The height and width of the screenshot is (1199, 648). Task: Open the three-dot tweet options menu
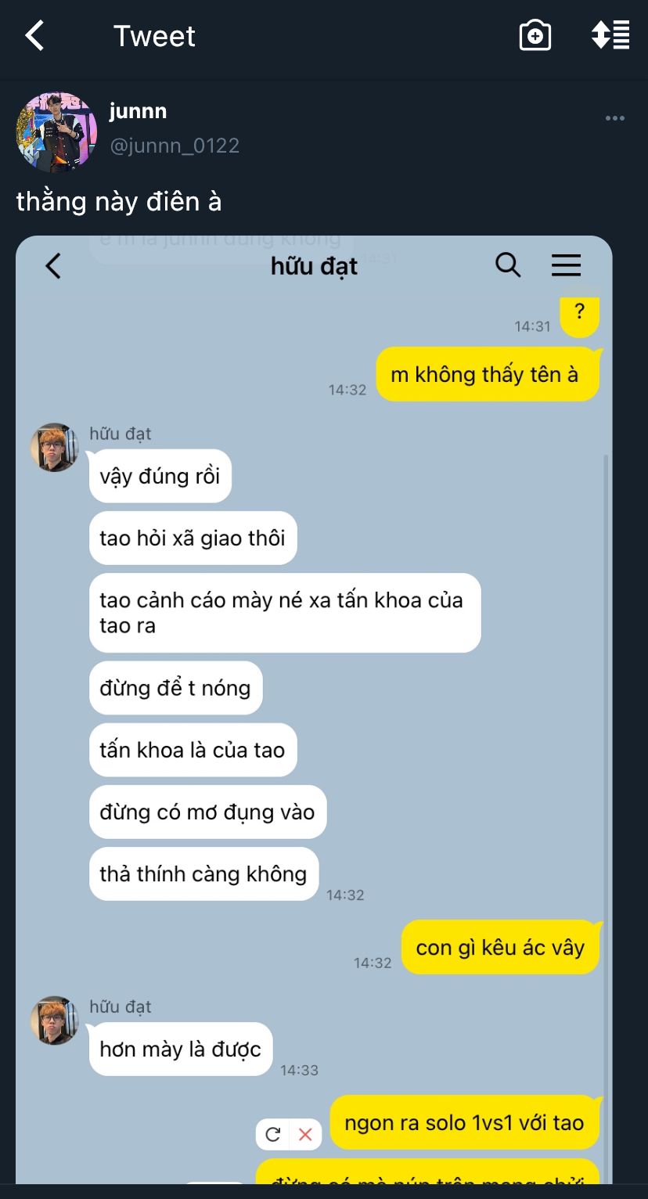click(x=615, y=118)
